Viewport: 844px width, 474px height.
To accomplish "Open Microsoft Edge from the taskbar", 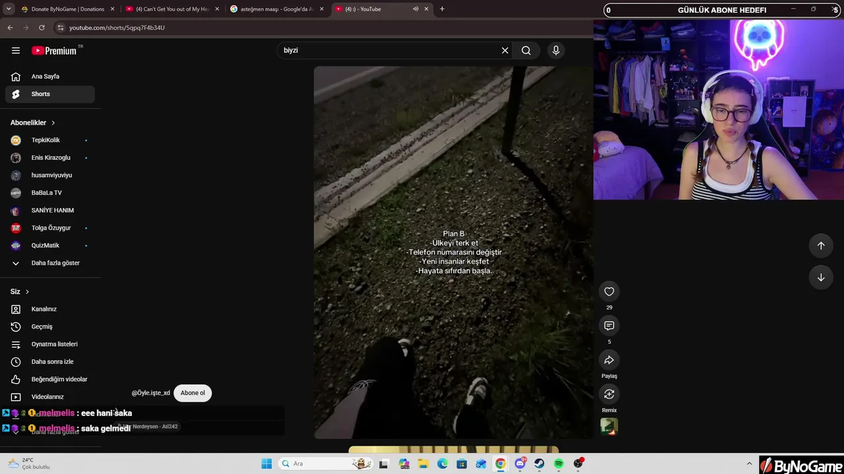I will pyautogui.click(x=442, y=463).
